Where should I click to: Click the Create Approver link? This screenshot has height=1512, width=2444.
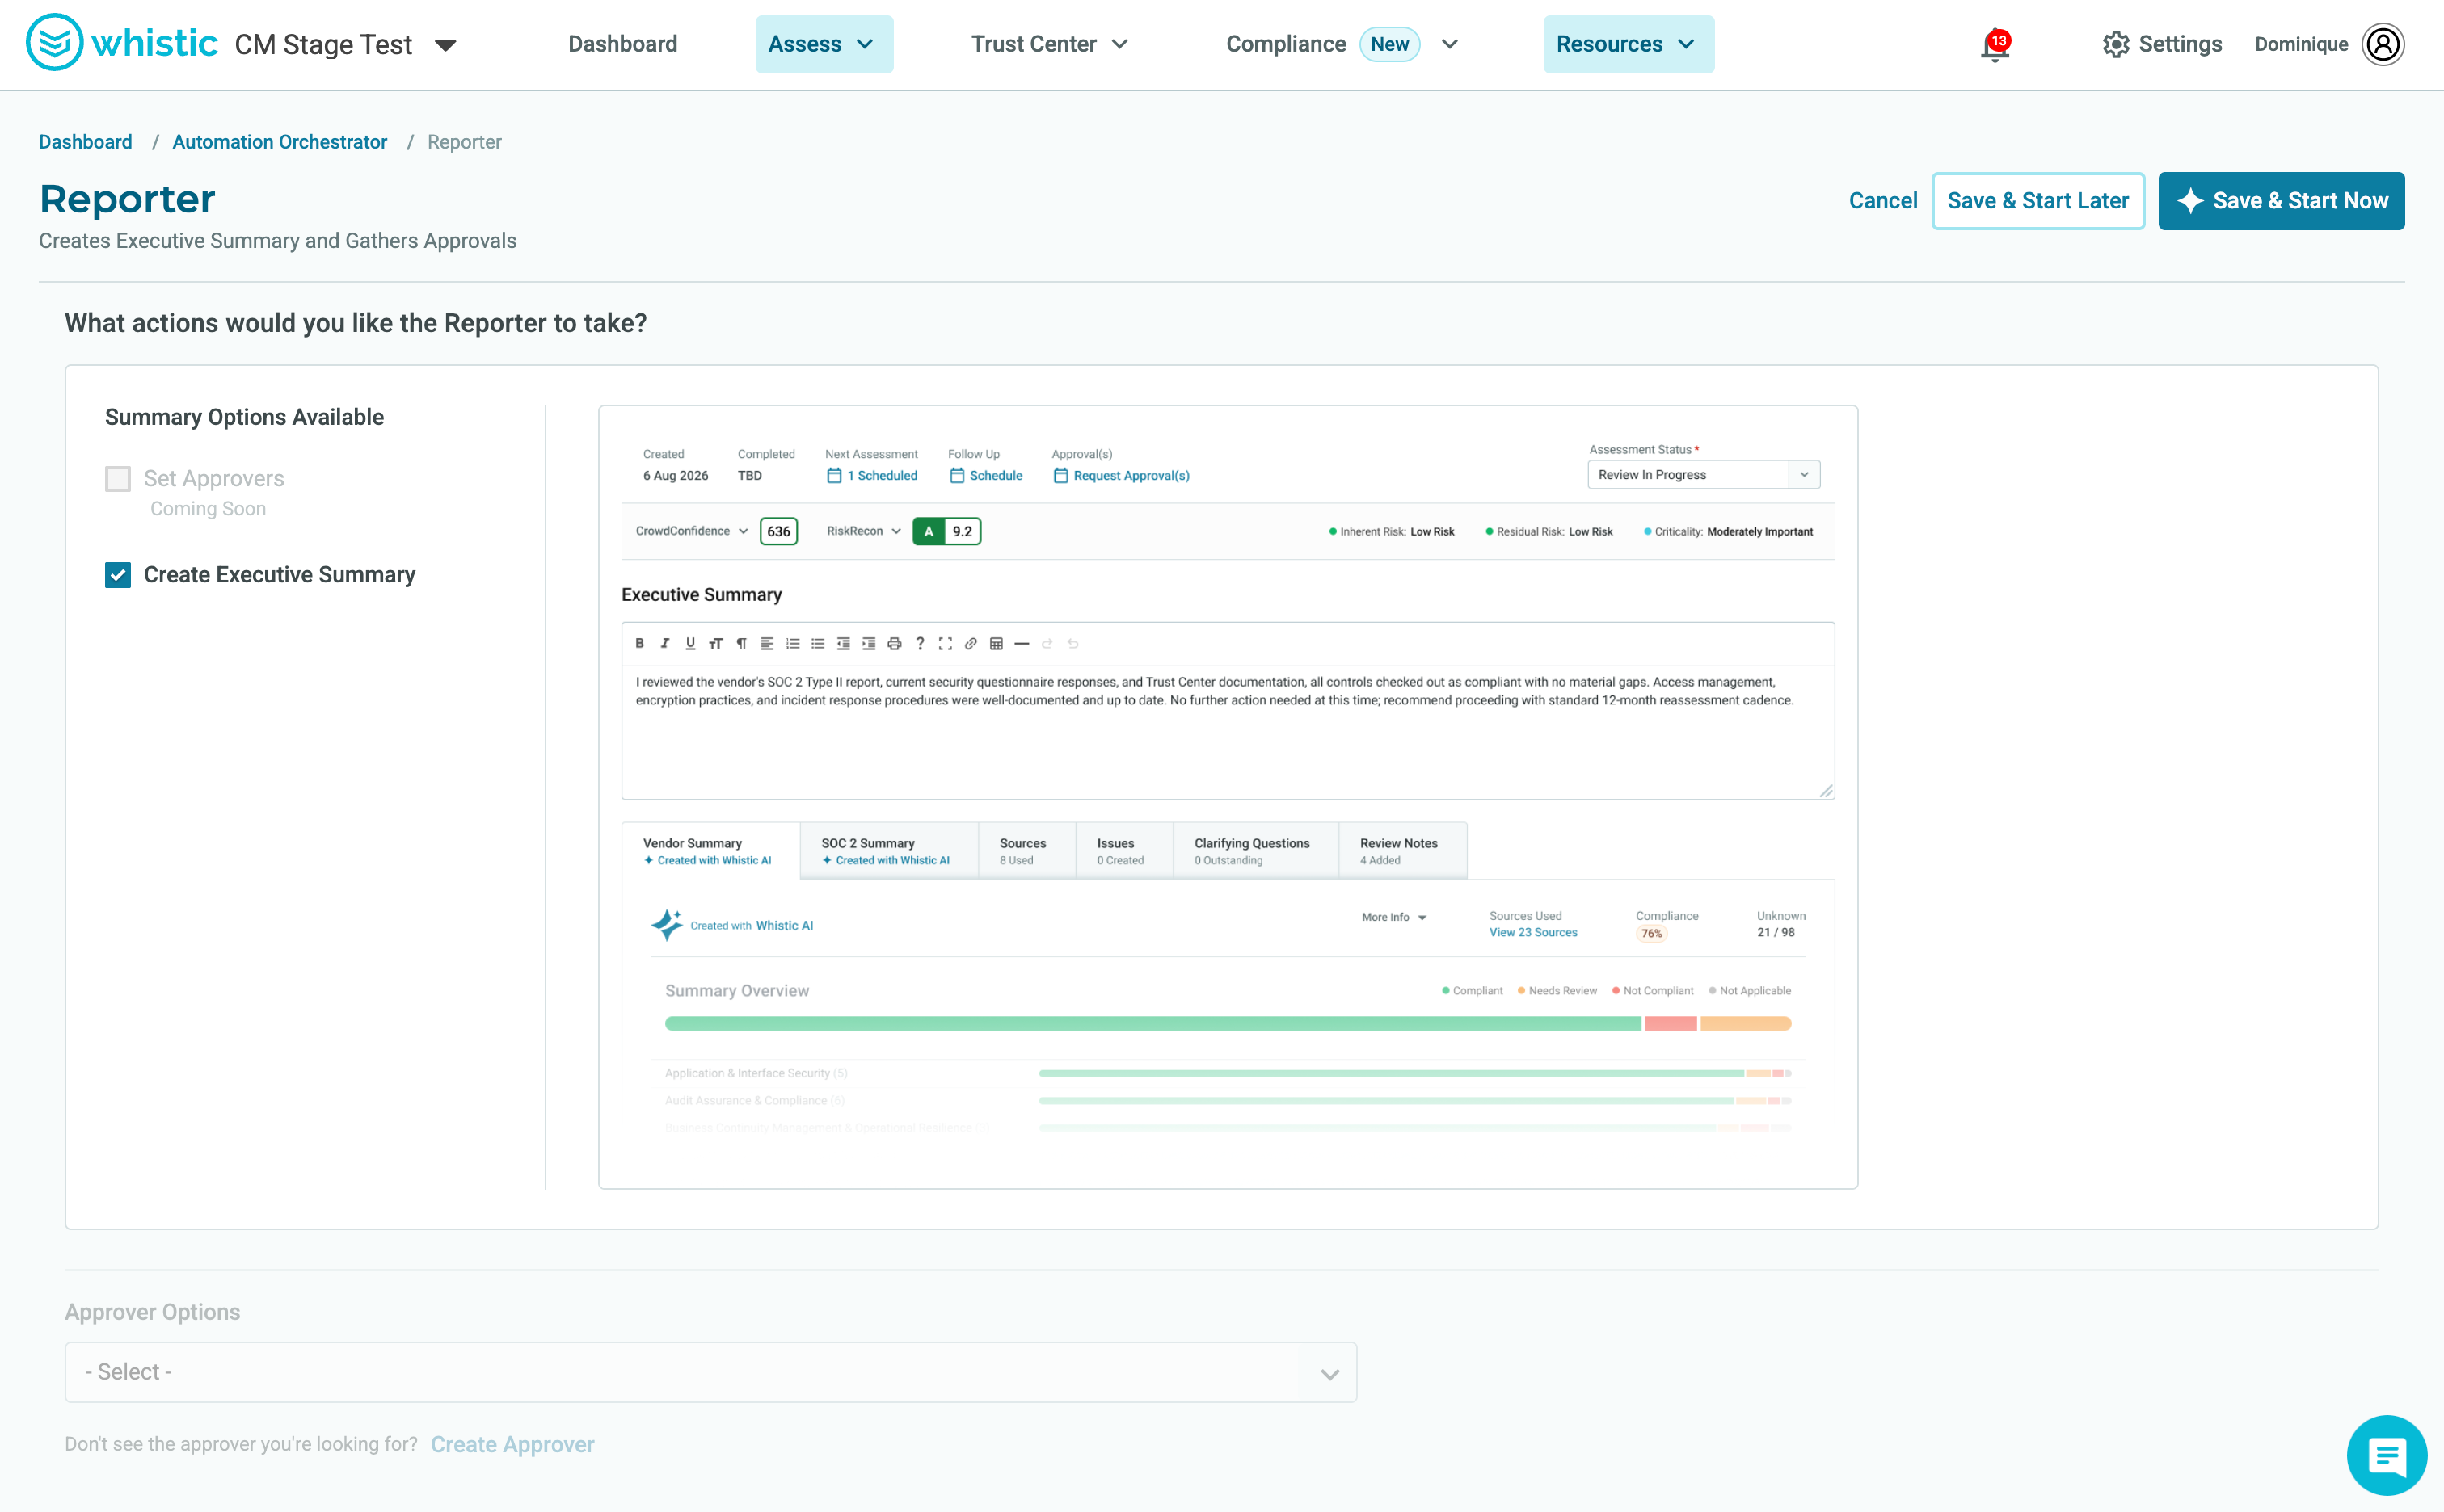coord(512,1444)
